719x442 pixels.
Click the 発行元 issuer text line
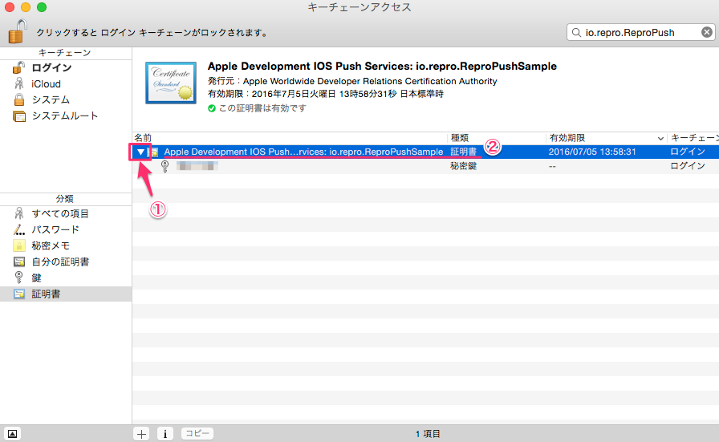click(352, 81)
